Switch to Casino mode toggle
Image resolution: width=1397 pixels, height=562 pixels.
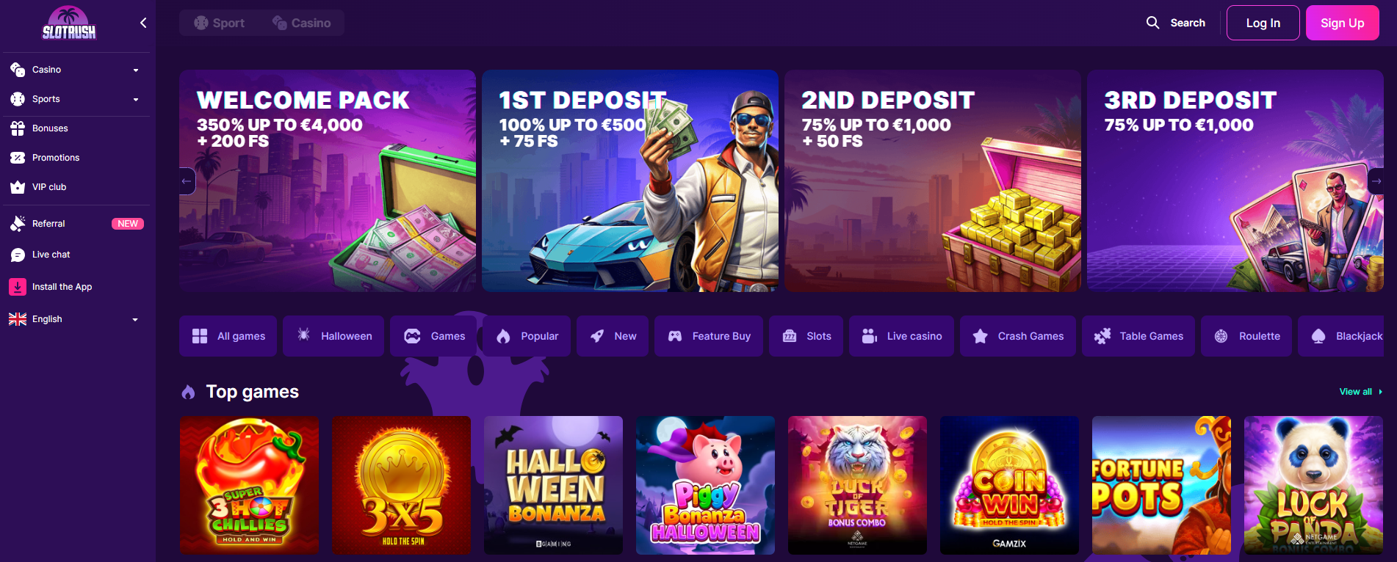pos(302,23)
